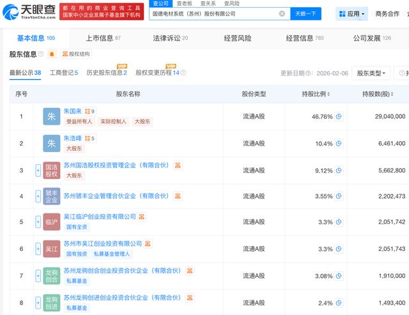View 朱国来's 46.76% shareholding pie icon
409x315 pixels.
tap(339, 116)
